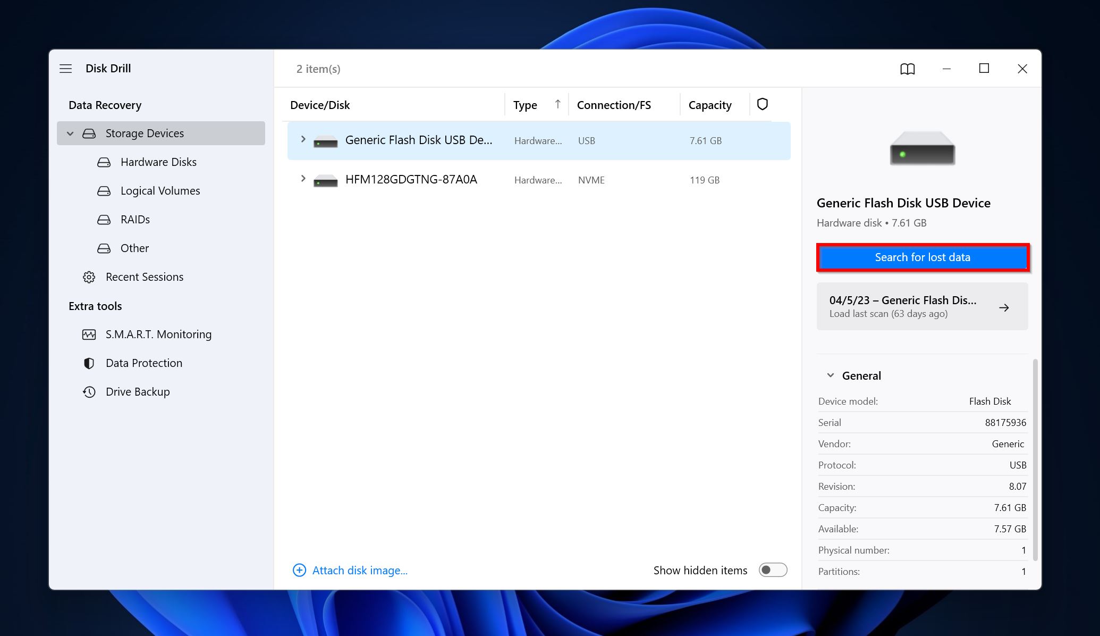This screenshot has height=636, width=1100.
Task: Navigate to RAIDs section icon
Action: [x=103, y=219]
